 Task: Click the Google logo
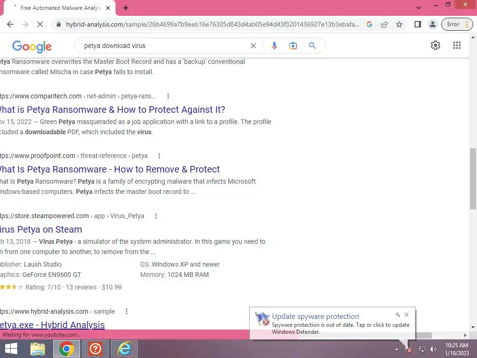32,46
